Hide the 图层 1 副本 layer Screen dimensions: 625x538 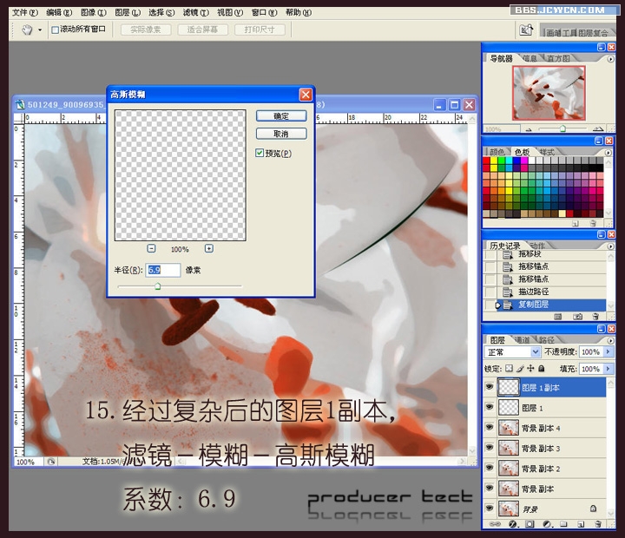(490, 386)
